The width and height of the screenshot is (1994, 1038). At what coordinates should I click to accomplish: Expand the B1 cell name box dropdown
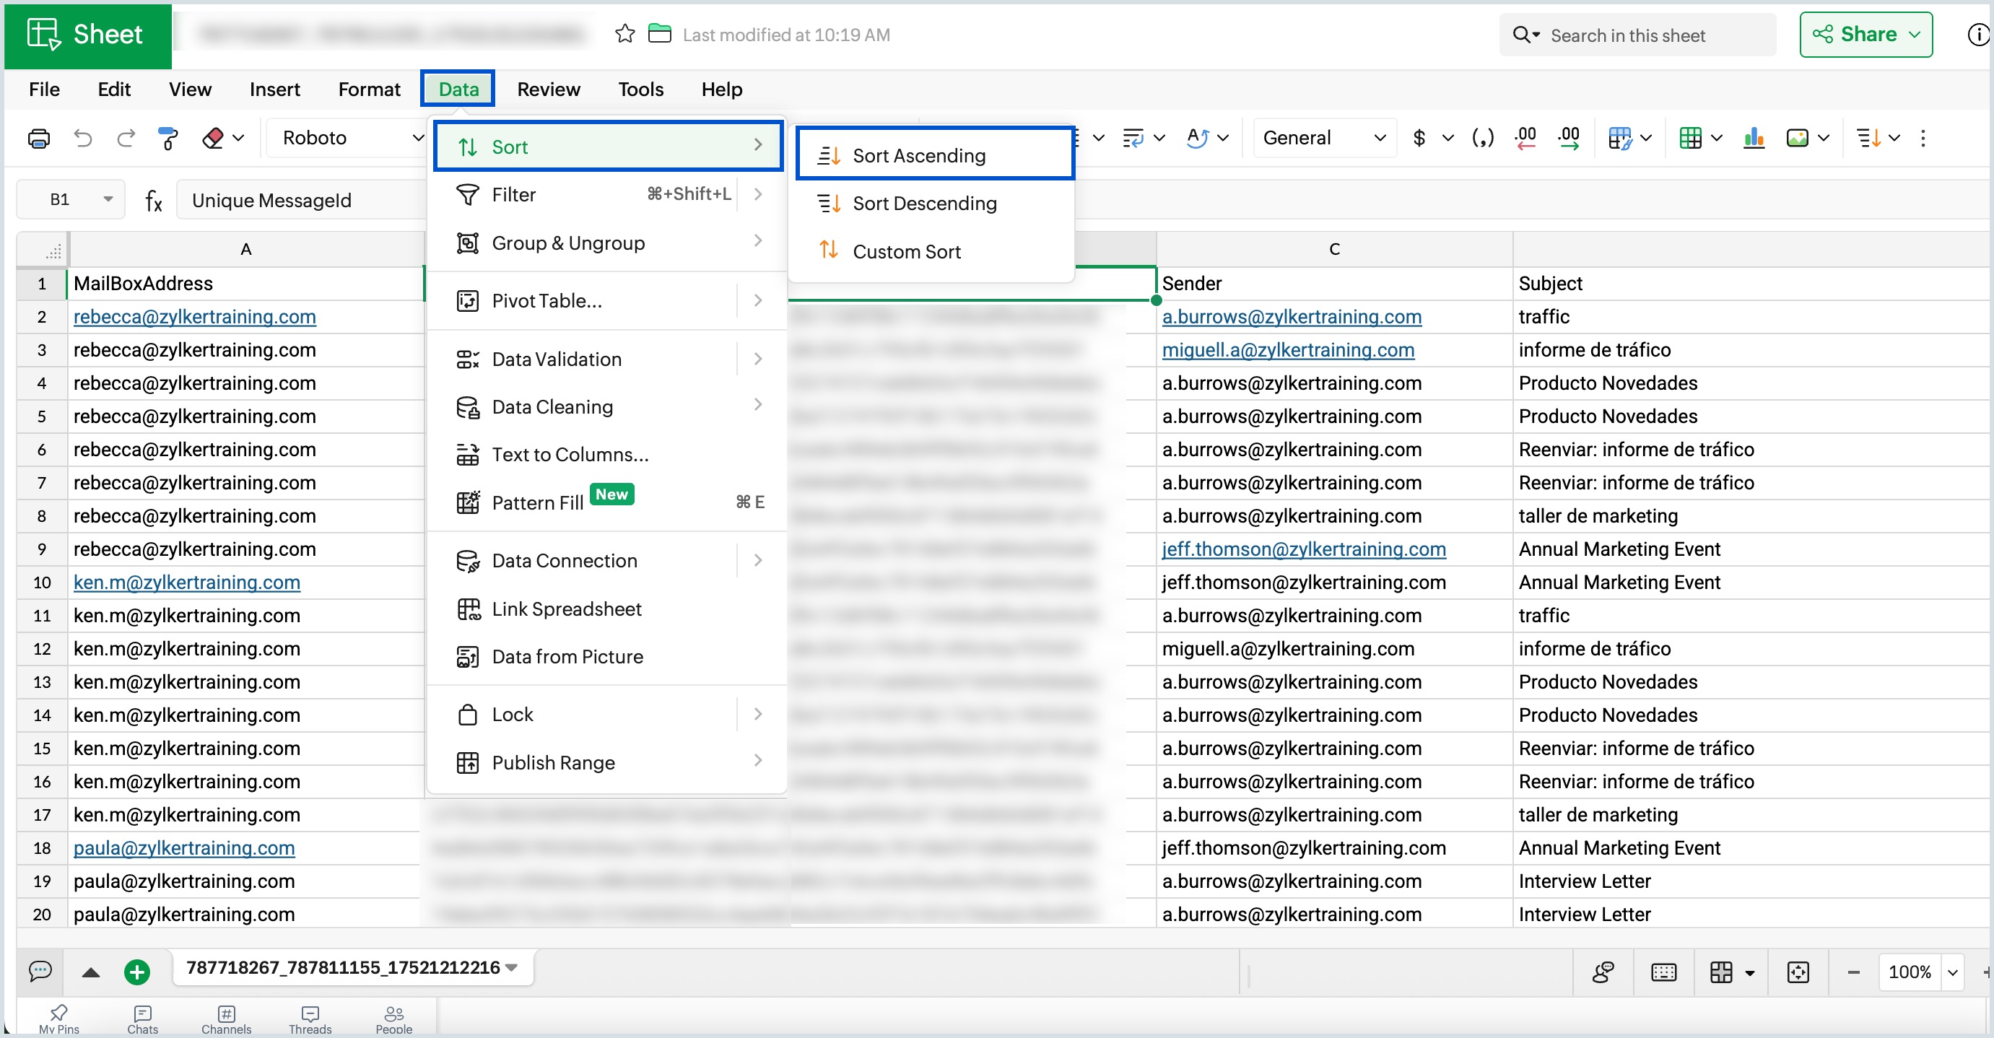[x=108, y=200]
